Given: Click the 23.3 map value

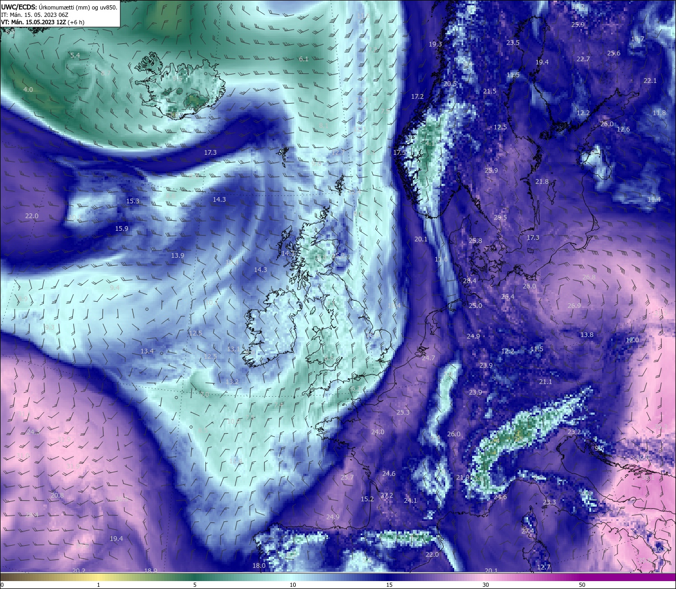Looking at the screenshot, I should [x=549, y=502].
